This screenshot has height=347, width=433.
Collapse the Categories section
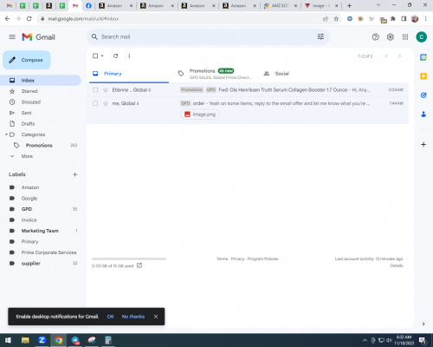(x=6, y=134)
